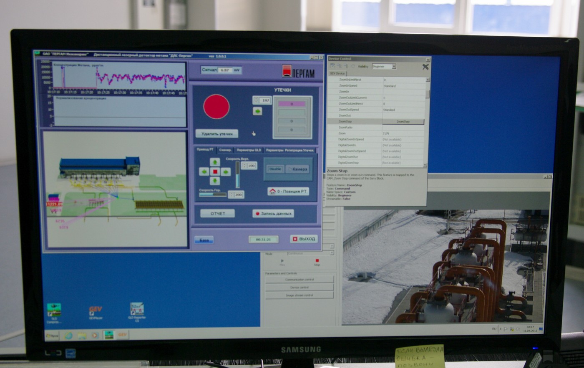Screen dimensions: 584x368
Task: Click the 0 - Позиция РТ home button
Action: point(288,191)
